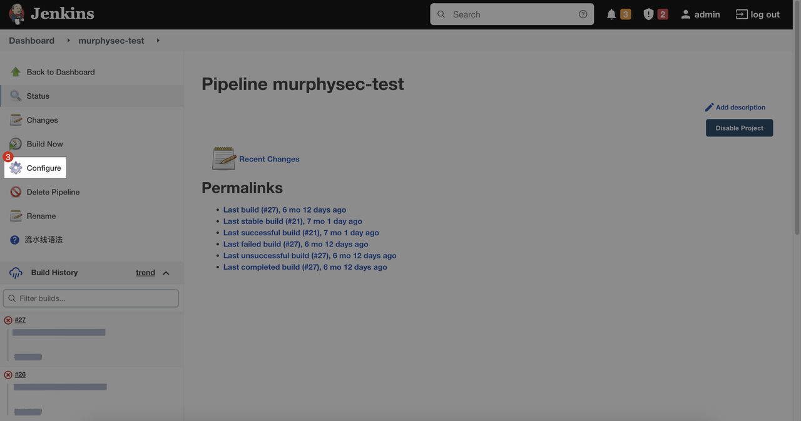Open notifications bell icon
This screenshot has width=801, height=421.
(x=611, y=14)
